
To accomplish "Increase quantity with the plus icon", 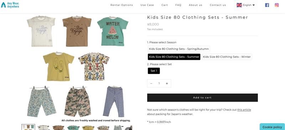I will [167, 83].
